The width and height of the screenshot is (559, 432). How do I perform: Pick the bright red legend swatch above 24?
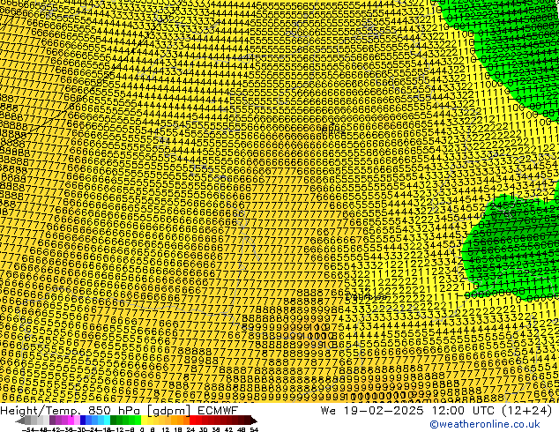(192, 421)
